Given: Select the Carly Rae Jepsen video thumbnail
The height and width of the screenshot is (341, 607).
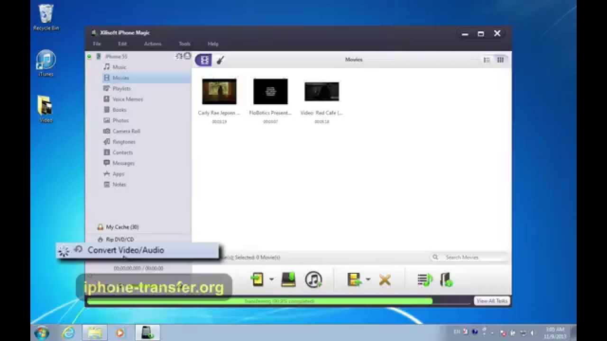Looking at the screenshot, I should [x=219, y=91].
